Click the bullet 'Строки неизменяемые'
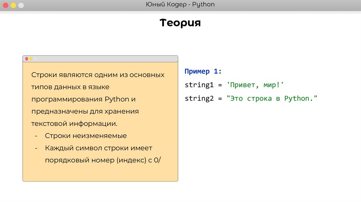The height and width of the screenshot is (202, 361). pyautogui.click(x=86, y=136)
